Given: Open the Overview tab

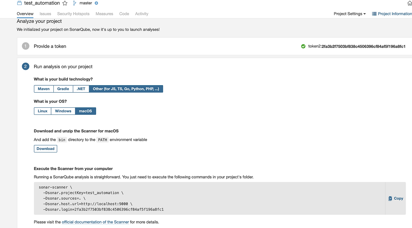Looking at the screenshot, I should point(25,14).
